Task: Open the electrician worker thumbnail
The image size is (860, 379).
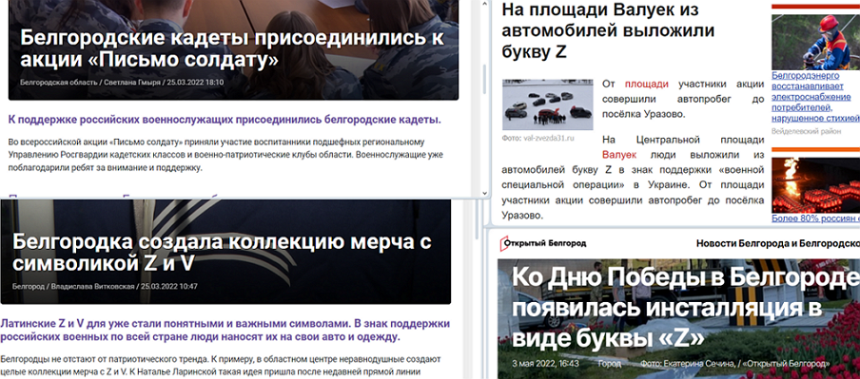Action: [x=815, y=42]
